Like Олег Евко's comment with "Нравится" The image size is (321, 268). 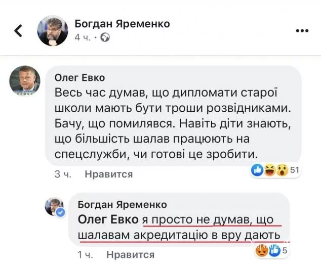(x=108, y=174)
